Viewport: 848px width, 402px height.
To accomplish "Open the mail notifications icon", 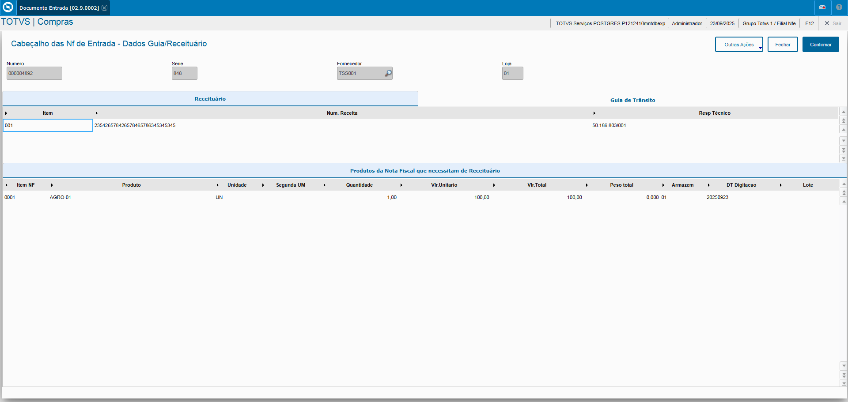I will tap(822, 8).
